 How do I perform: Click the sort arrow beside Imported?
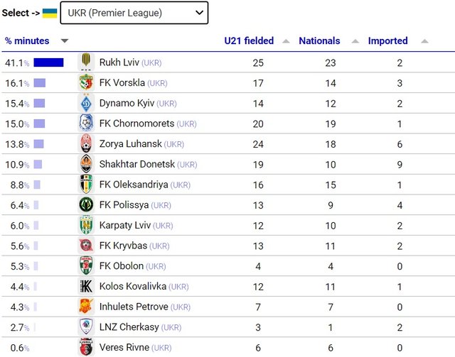point(424,41)
